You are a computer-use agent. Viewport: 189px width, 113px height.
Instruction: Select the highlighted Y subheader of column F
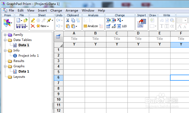coord(180,44)
